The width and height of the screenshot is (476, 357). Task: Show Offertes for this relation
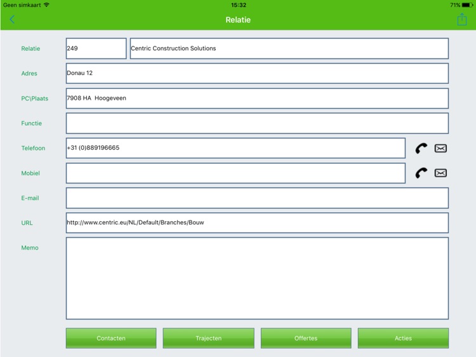[306, 338]
